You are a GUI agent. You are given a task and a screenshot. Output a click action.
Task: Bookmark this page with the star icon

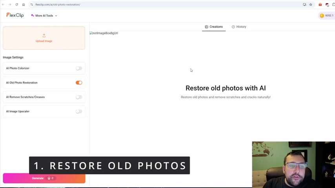pos(311,5)
